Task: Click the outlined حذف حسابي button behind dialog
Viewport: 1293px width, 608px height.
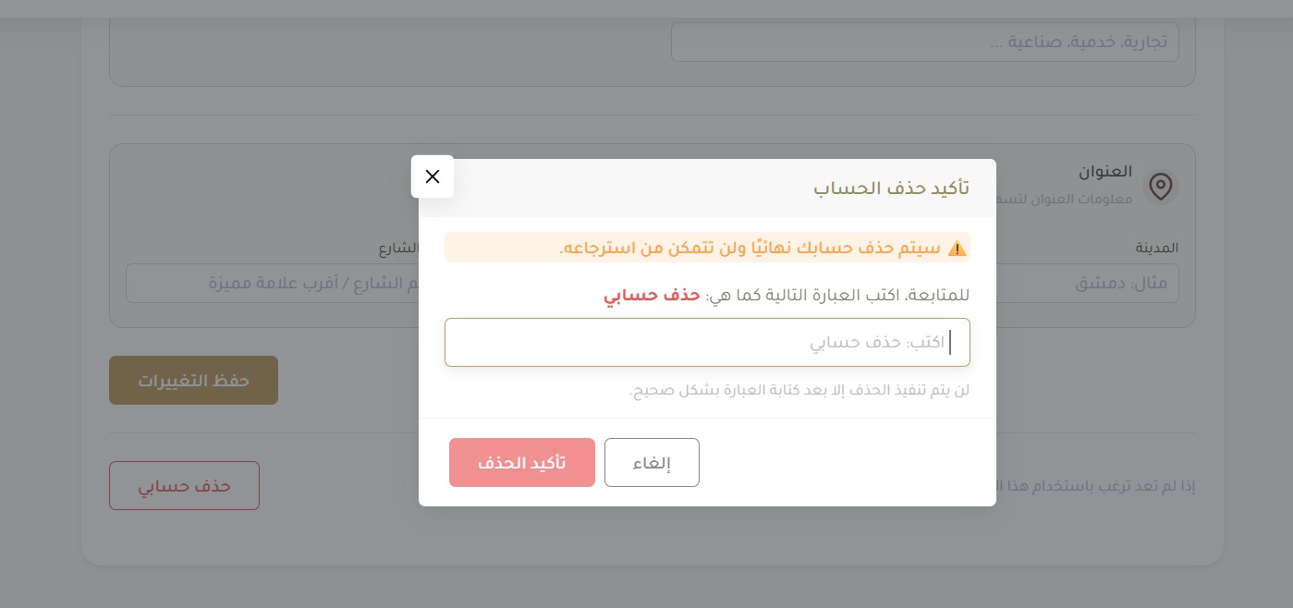Action: pos(184,485)
